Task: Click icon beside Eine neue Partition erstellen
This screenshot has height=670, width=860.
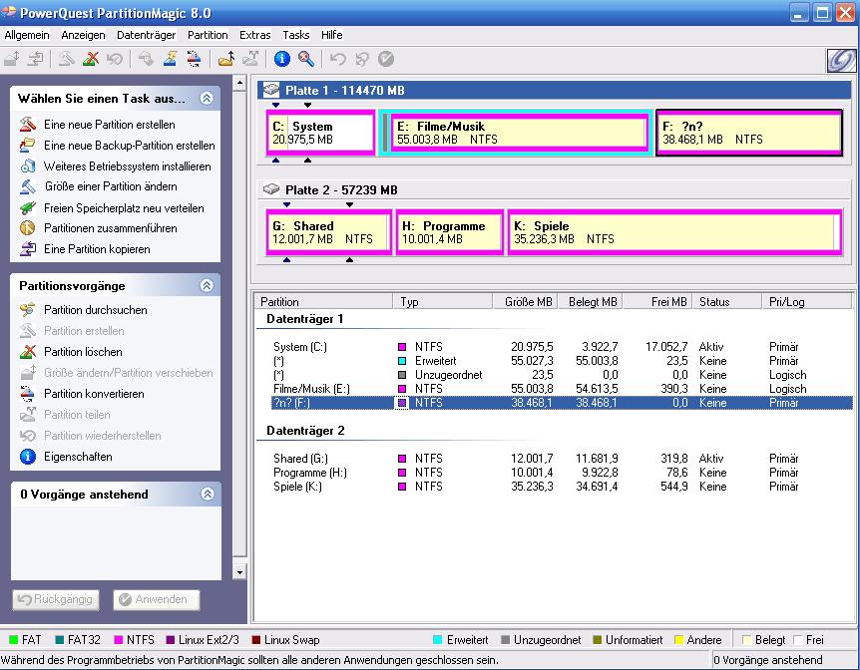Action: coord(27,125)
